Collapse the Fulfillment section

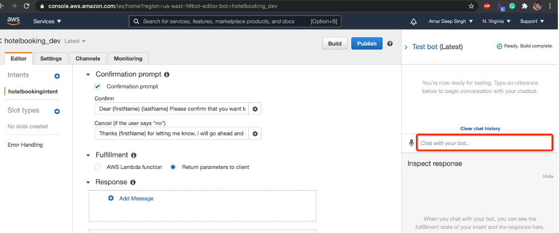[88, 155]
